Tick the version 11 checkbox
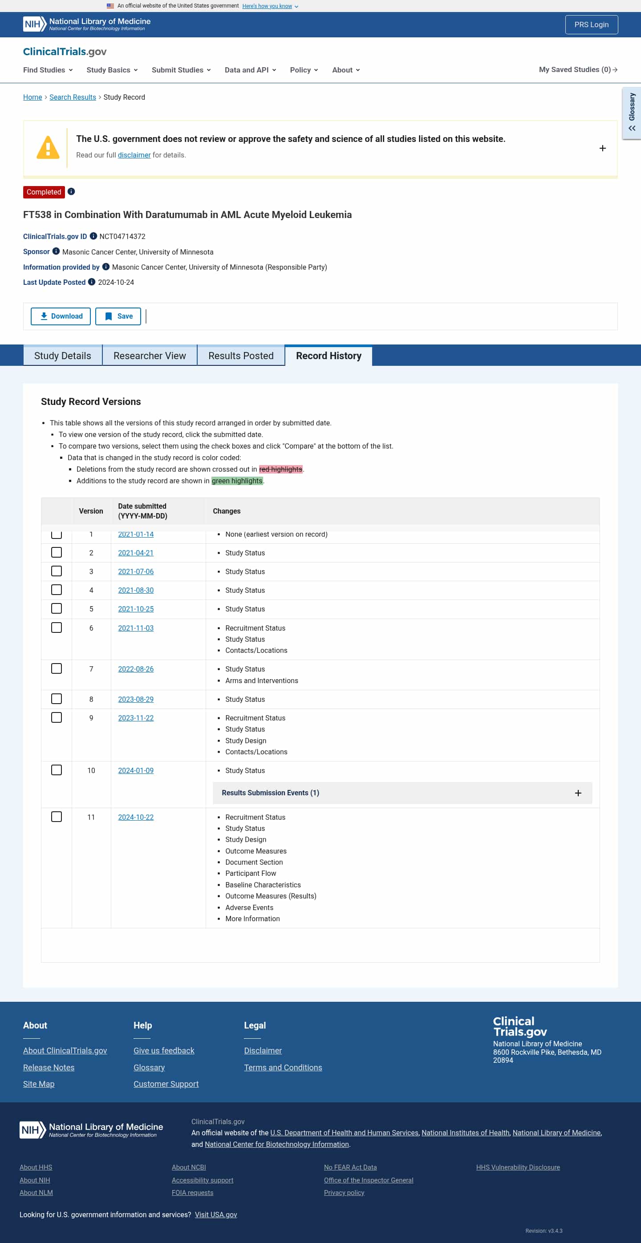 tap(57, 817)
